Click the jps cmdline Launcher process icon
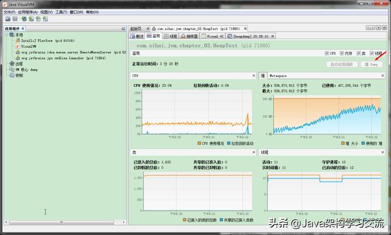This screenshot has width=391, height=235. point(18,58)
